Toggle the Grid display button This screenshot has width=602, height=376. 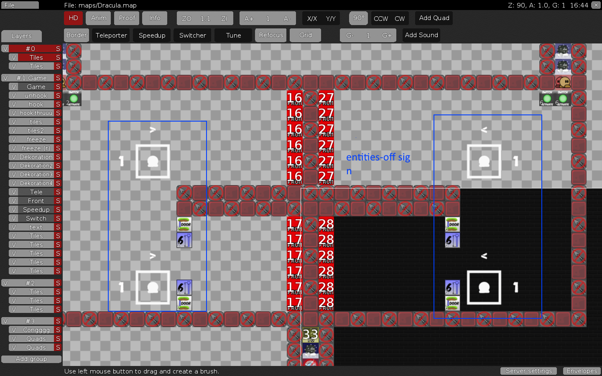(305, 35)
